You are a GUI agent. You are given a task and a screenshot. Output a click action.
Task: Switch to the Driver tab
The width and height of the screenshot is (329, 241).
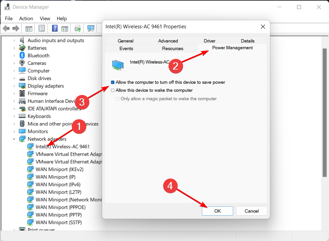pyautogui.click(x=210, y=41)
